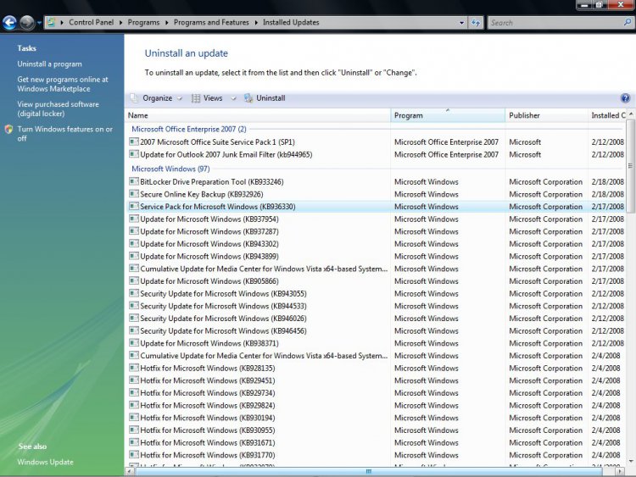Open the address bar history dropdown
Viewport: 636px width, 477px height.
tap(461, 23)
